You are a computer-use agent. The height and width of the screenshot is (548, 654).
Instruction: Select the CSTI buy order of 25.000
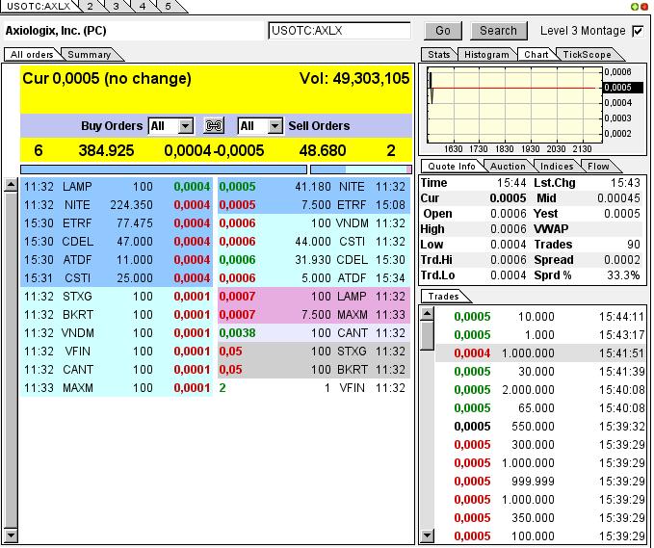117,278
